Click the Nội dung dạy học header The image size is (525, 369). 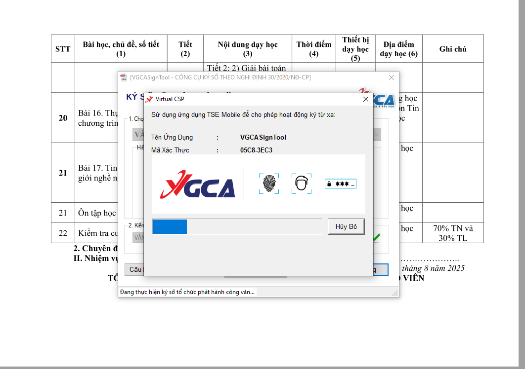coord(248,49)
